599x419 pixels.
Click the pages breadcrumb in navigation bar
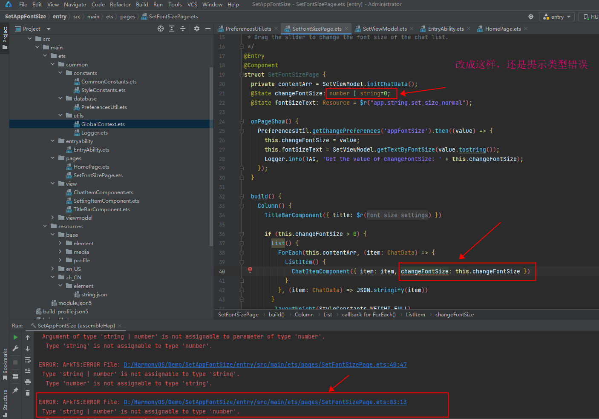127,17
